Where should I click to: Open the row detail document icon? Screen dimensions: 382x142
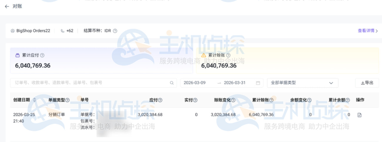(359, 115)
